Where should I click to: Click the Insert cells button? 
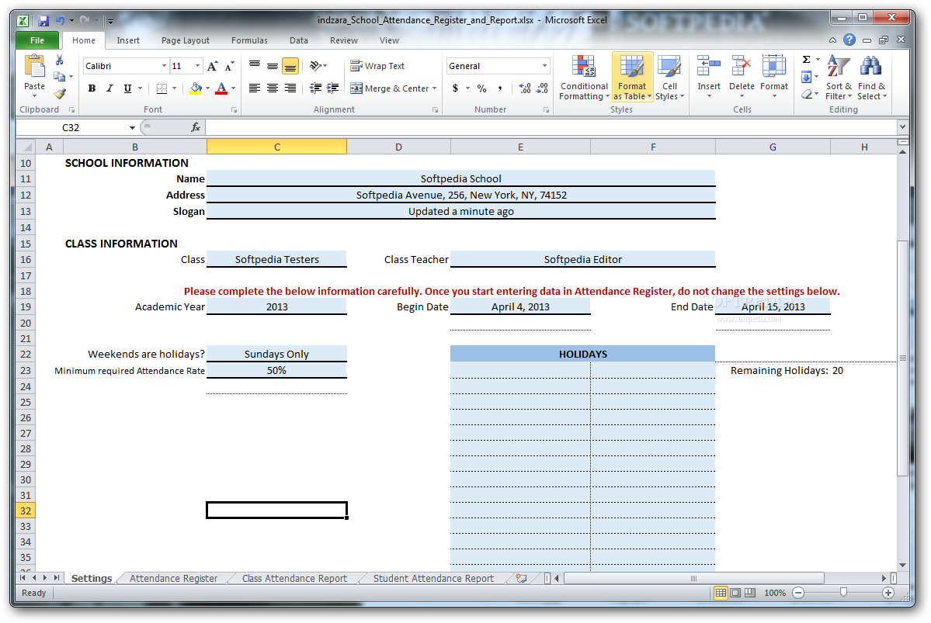click(x=709, y=78)
